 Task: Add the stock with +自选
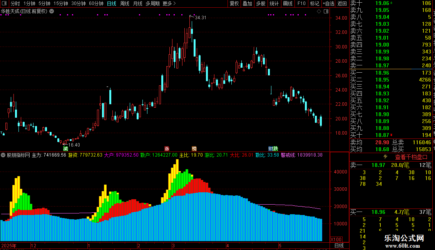coord(329,3)
